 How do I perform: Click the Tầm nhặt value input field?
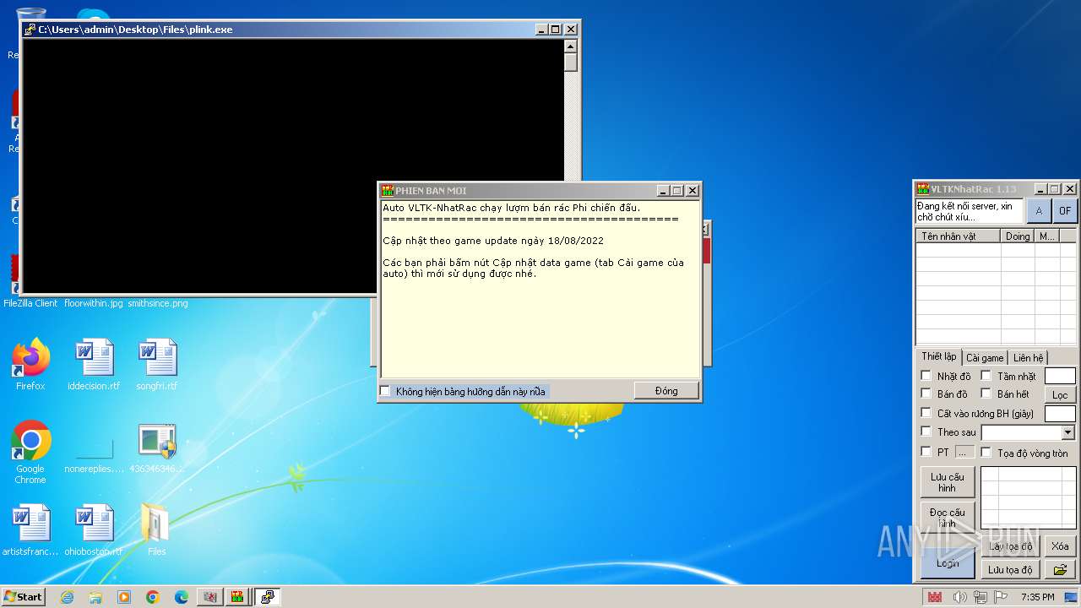pyautogui.click(x=1060, y=376)
